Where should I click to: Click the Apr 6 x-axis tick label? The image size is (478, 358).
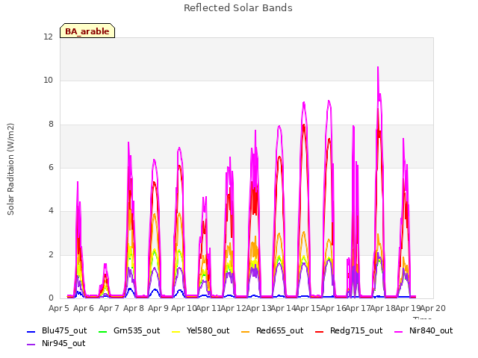pos(84,308)
